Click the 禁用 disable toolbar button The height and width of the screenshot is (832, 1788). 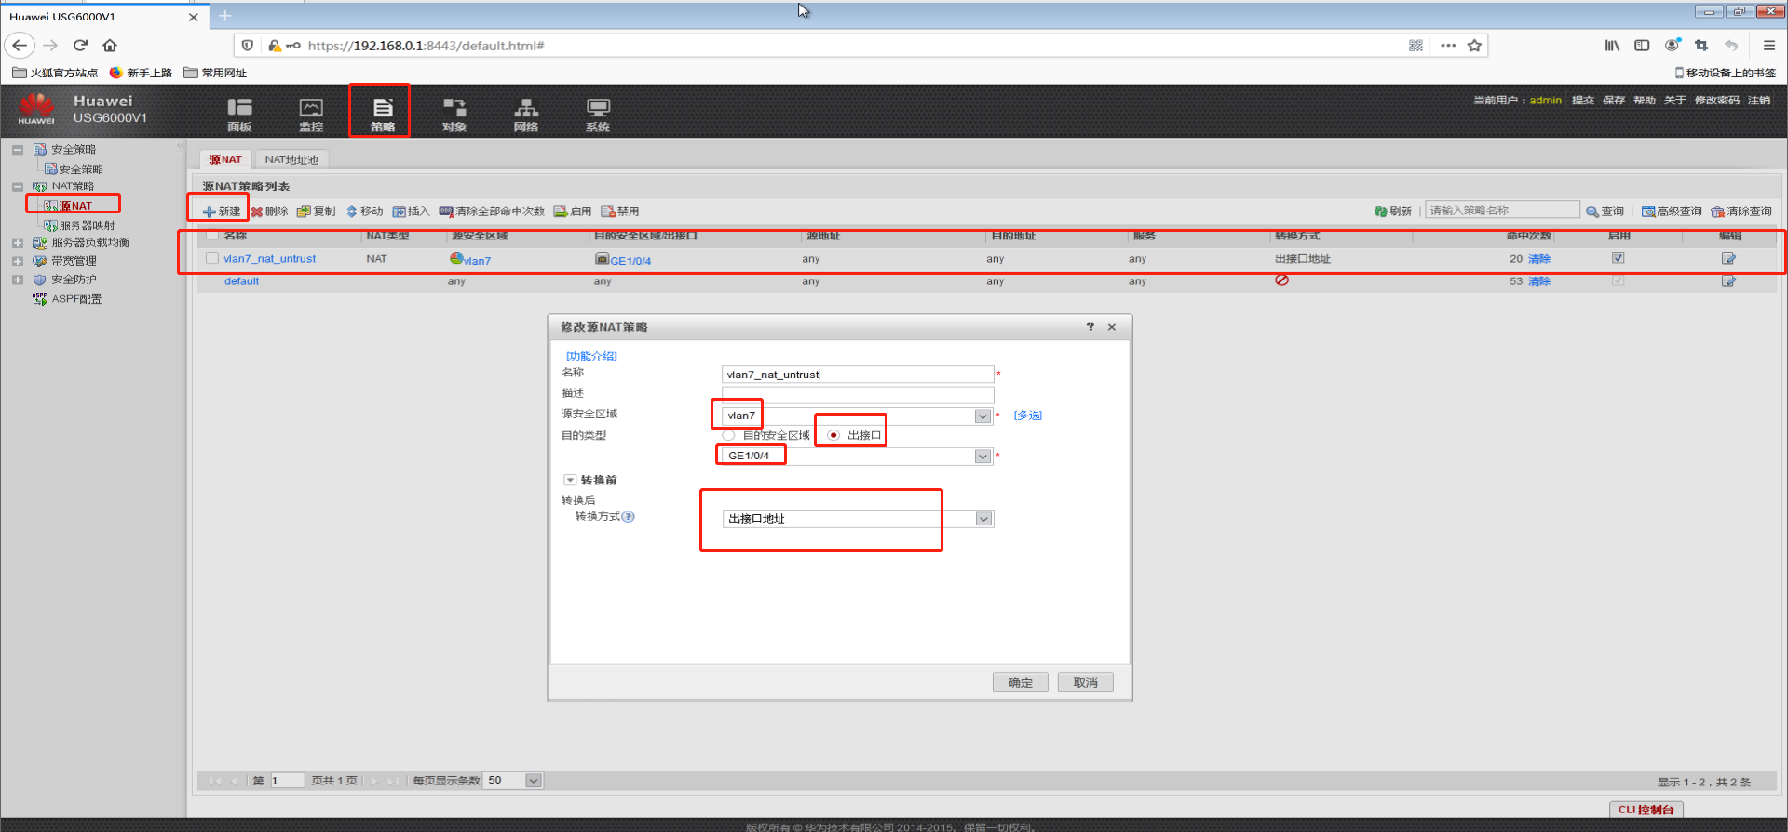tap(620, 211)
